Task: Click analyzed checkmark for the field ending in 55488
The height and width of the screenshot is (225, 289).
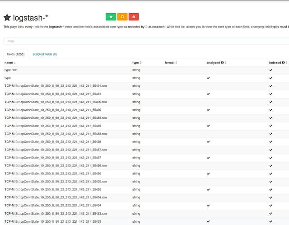Action: [208, 141]
